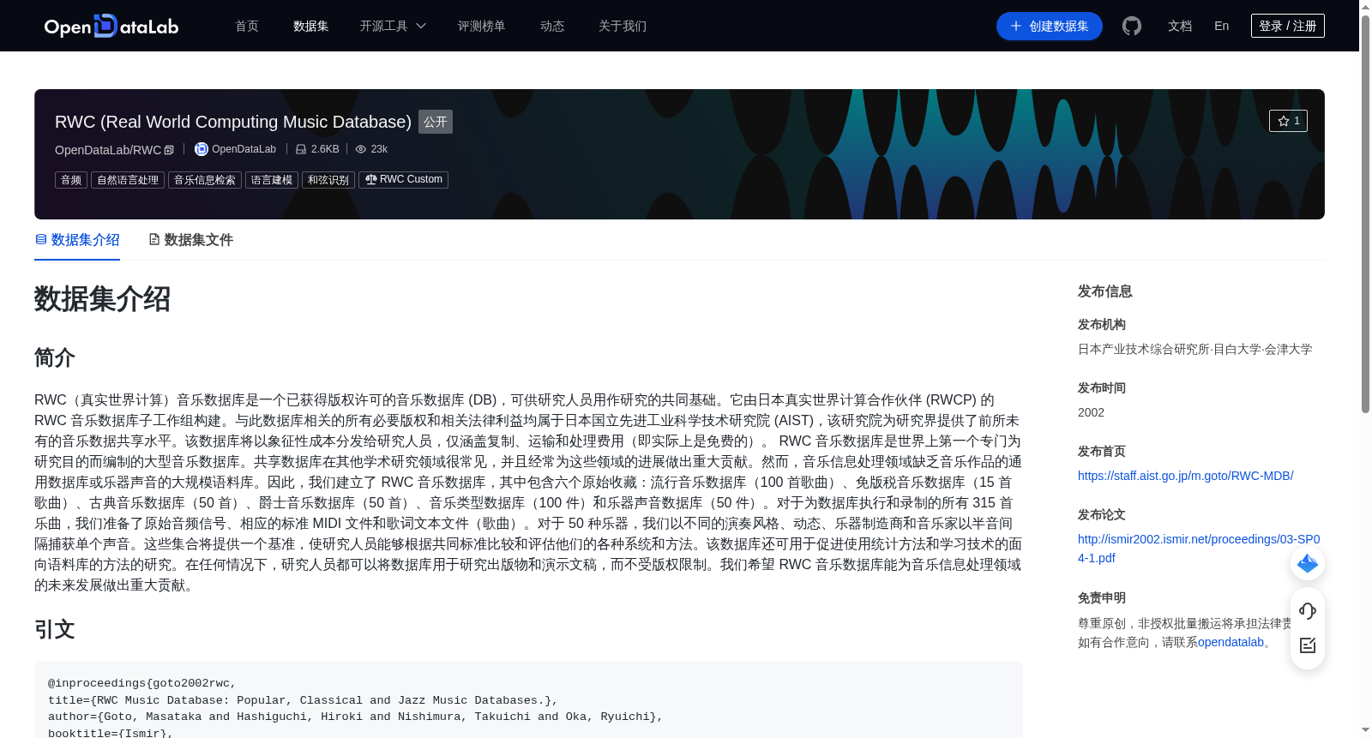Copy the OpenDataLab/RWC path icon
This screenshot has width=1372, height=738.
pyautogui.click(x=169, y=150)
